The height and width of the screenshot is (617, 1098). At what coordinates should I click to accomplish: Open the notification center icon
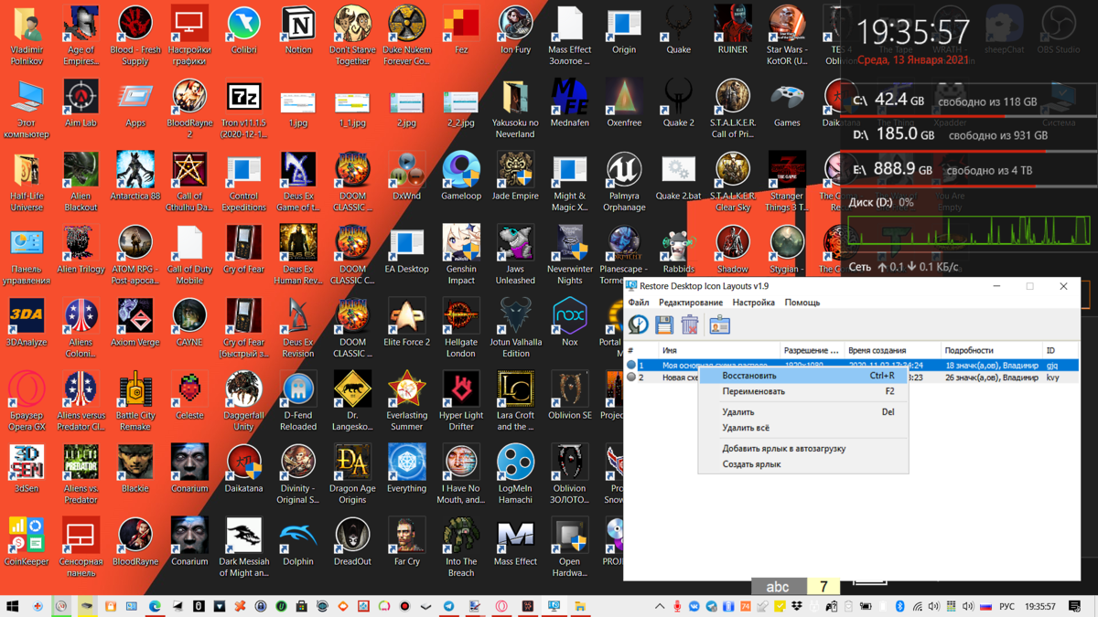(x=1075, y=606)
